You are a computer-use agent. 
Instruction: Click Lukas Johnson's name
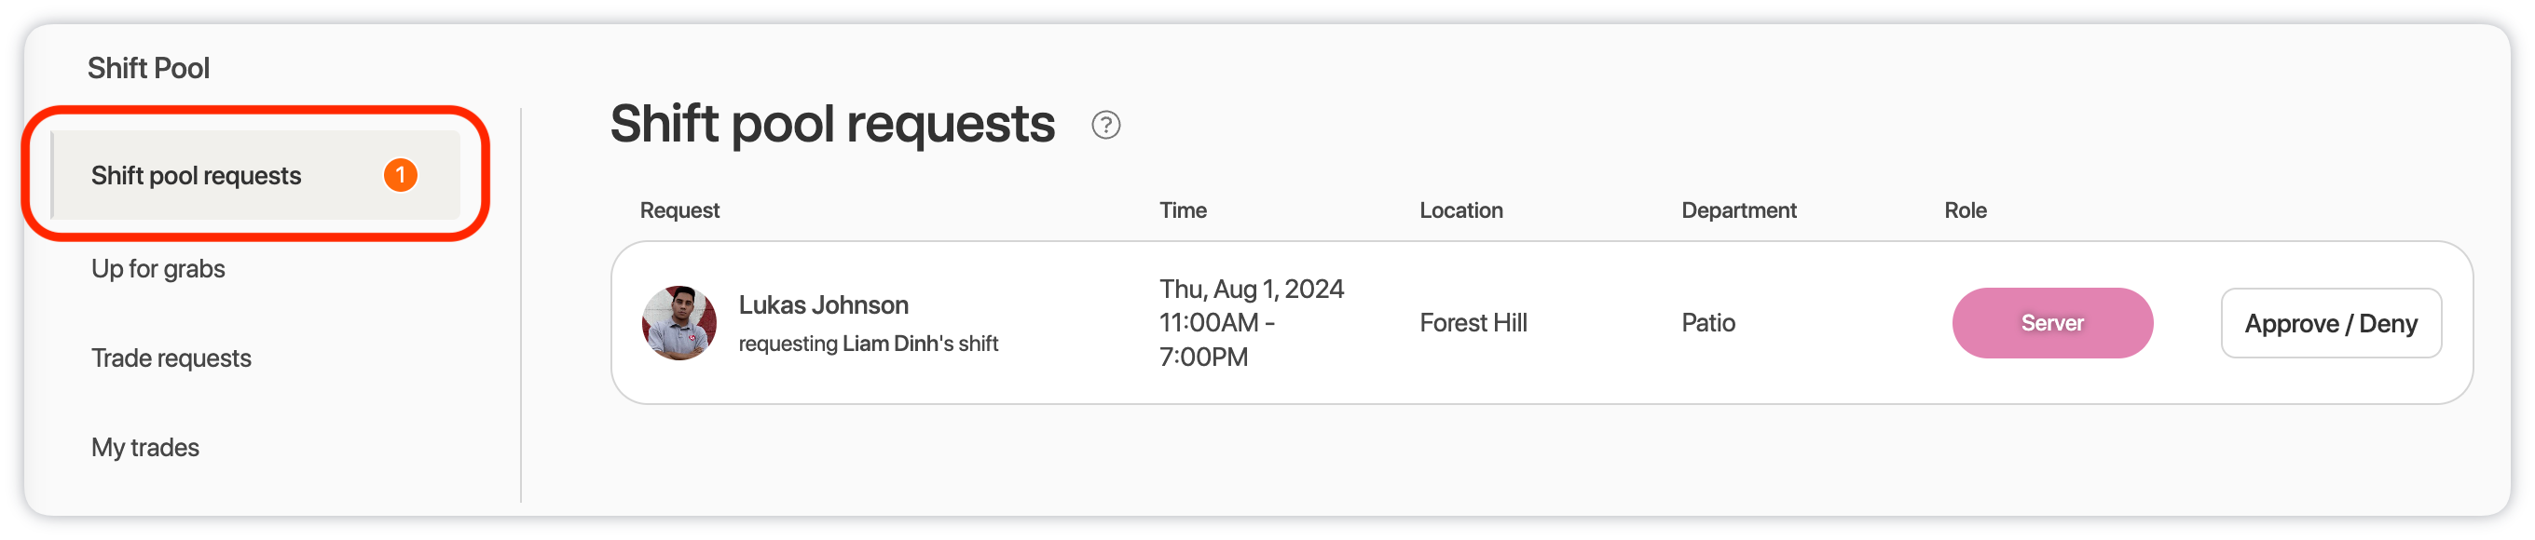[823, 305]
